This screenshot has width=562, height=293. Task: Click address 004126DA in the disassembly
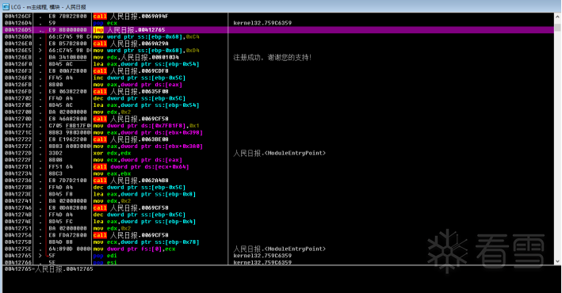pos(18,36)
